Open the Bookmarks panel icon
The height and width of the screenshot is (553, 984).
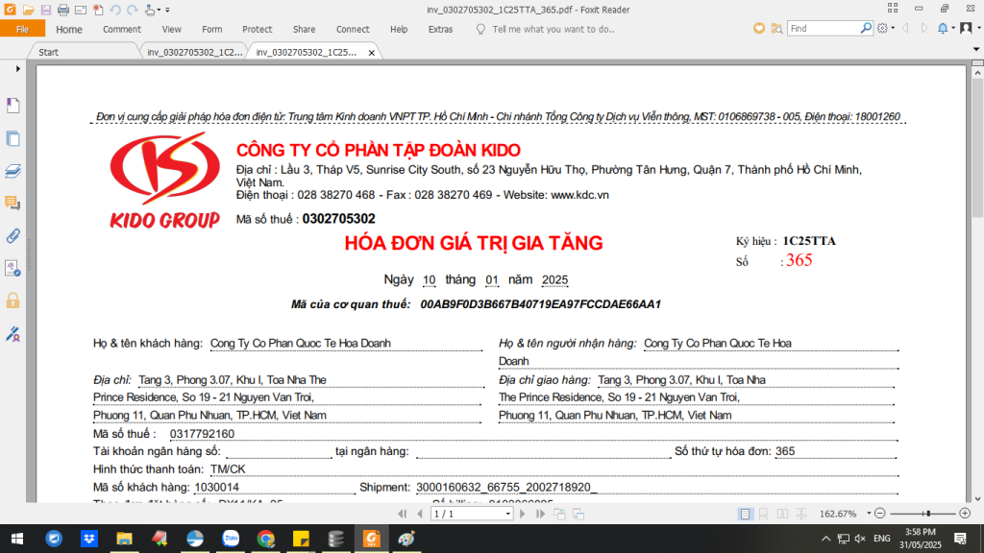(12, 106)
